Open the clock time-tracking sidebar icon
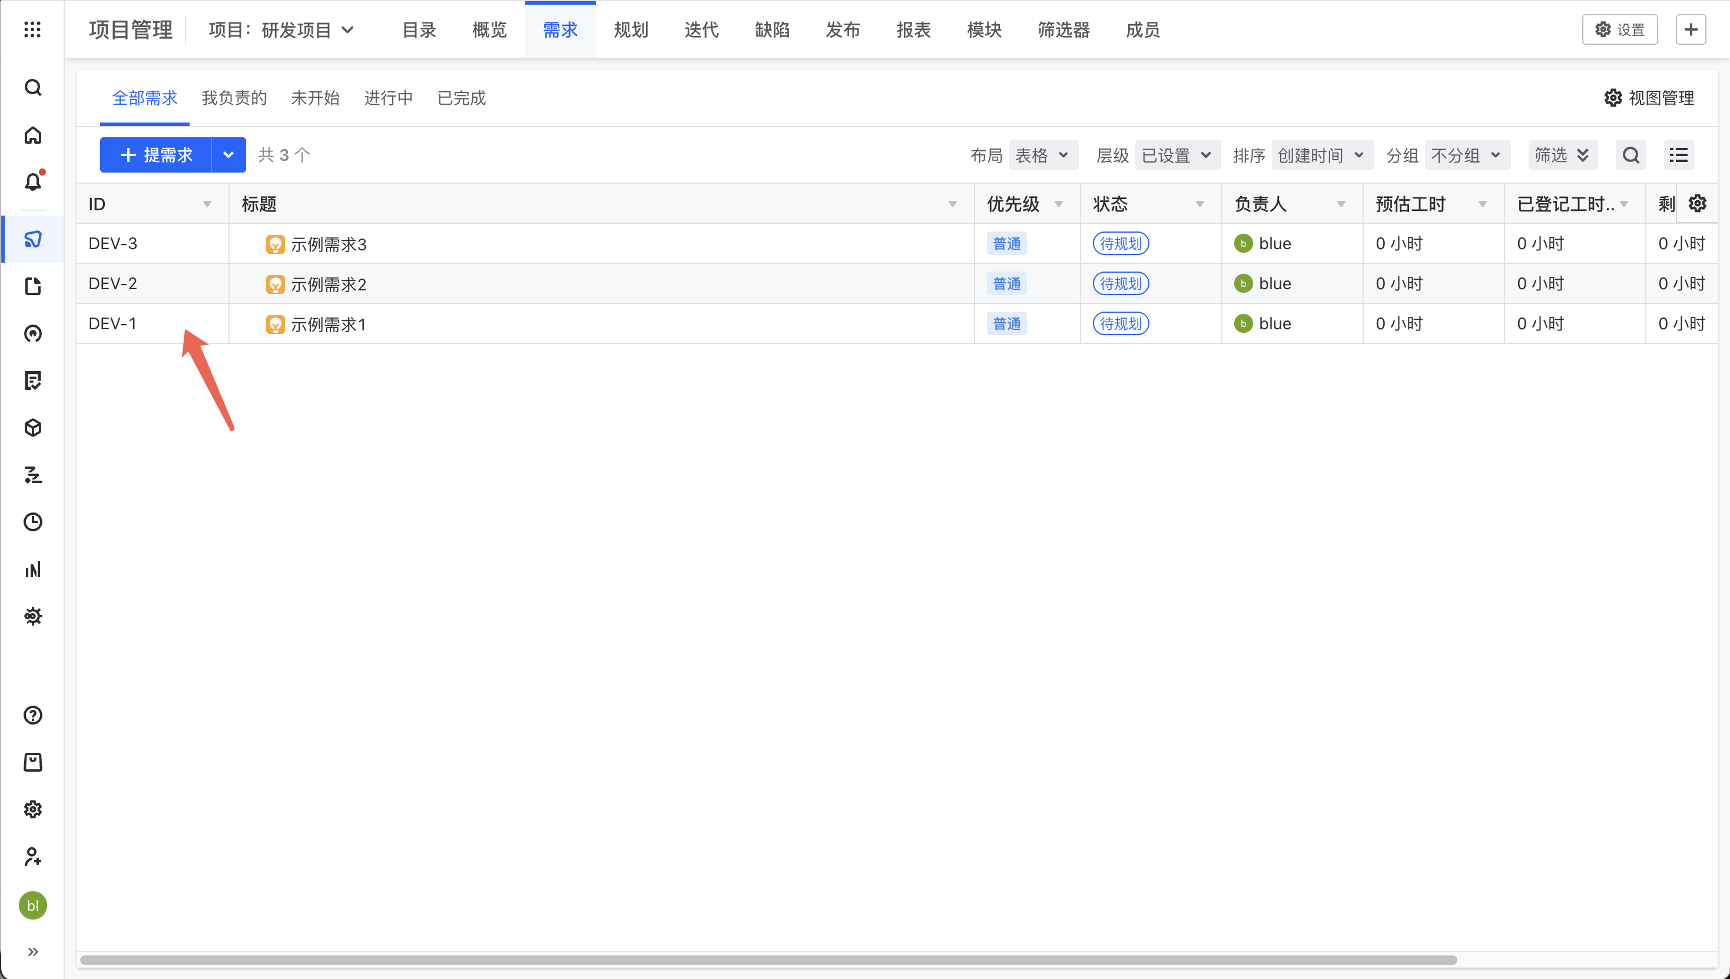This screenshot has width=1730, height=979. tap(33, 522)
